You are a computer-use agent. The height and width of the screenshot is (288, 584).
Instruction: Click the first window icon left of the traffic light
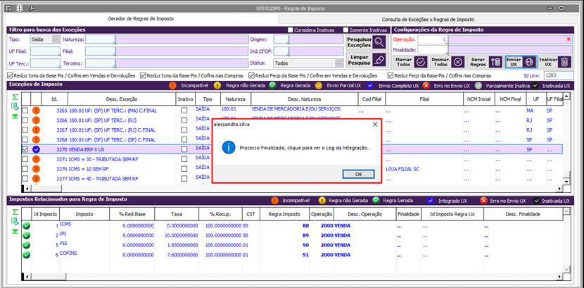click(9, 8)
